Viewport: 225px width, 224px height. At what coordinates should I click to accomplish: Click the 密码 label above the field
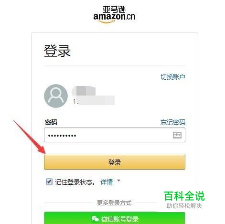51,122
